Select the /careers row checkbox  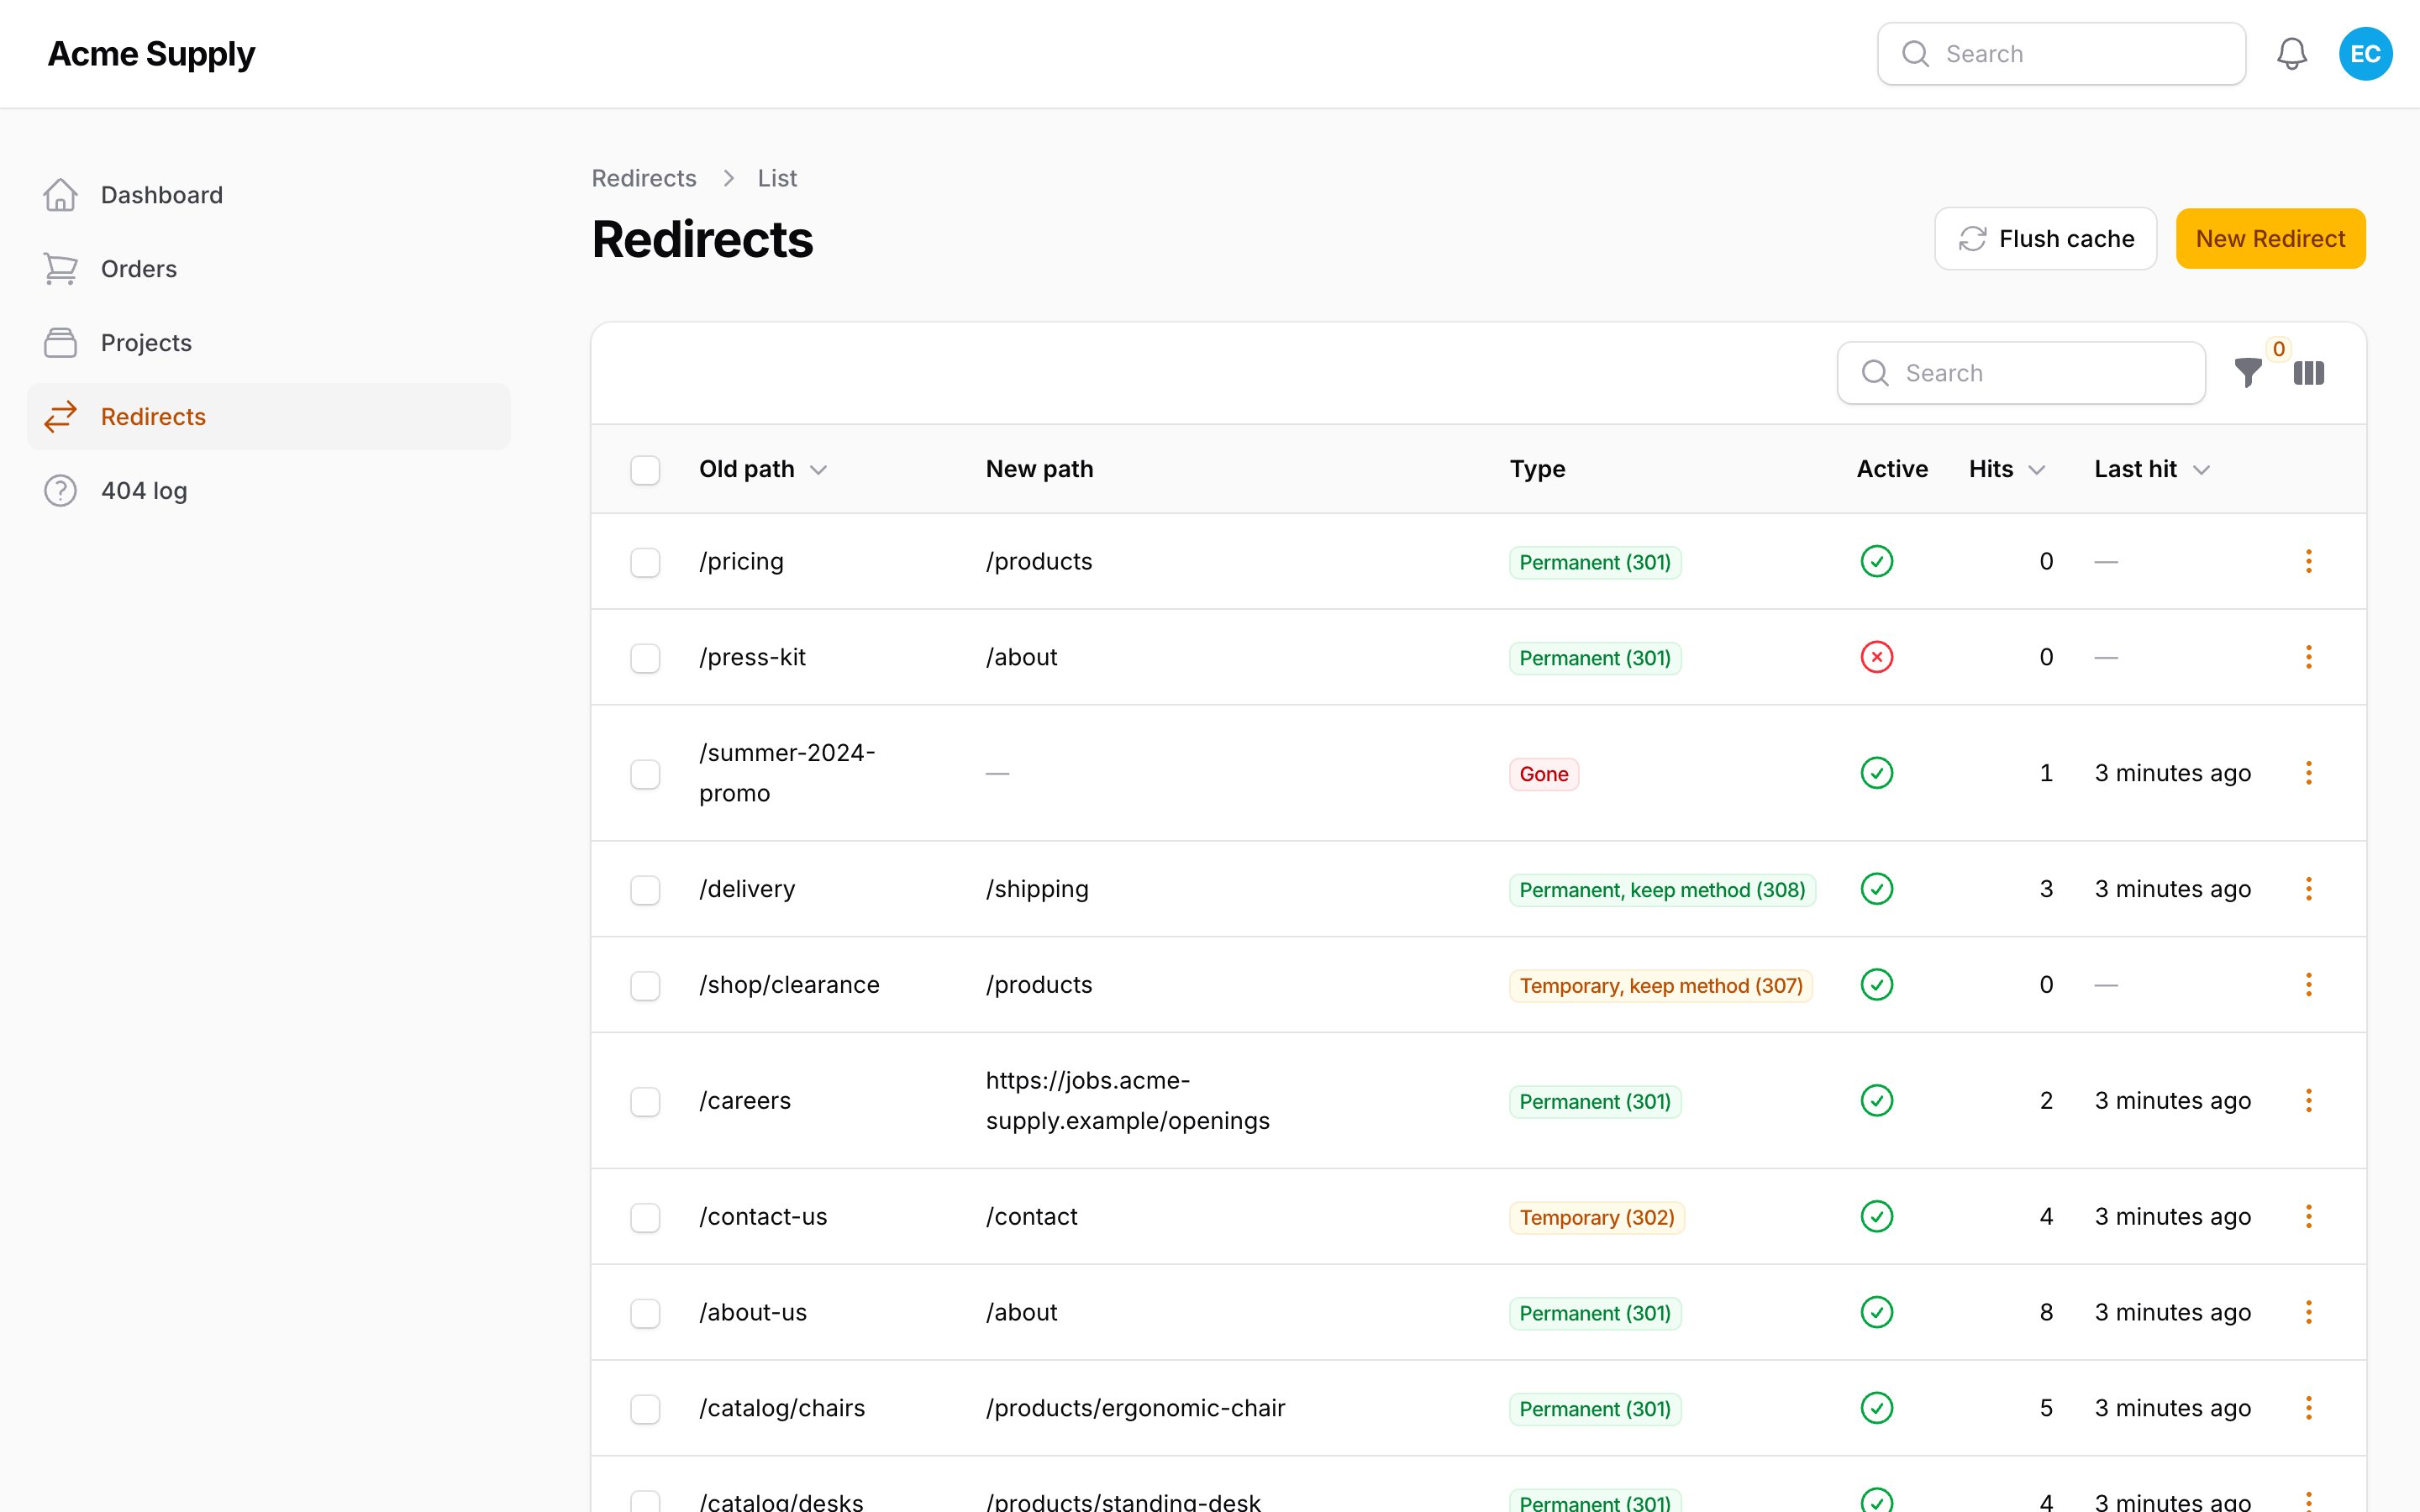tap(645, 1102)
